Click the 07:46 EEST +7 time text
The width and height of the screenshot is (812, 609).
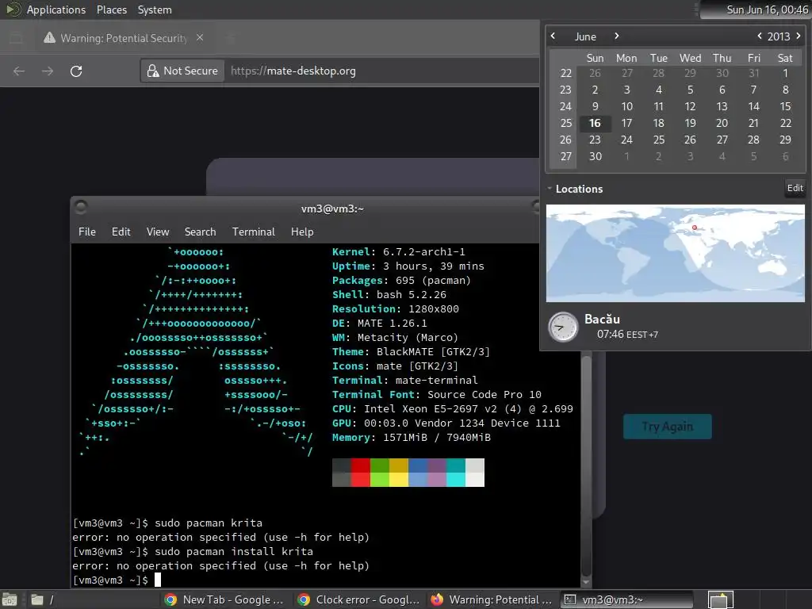tap(627, 335)
